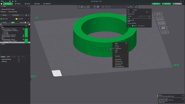Open printer settings icon in Printer header
Screen dimensions: 185x104
29,6
